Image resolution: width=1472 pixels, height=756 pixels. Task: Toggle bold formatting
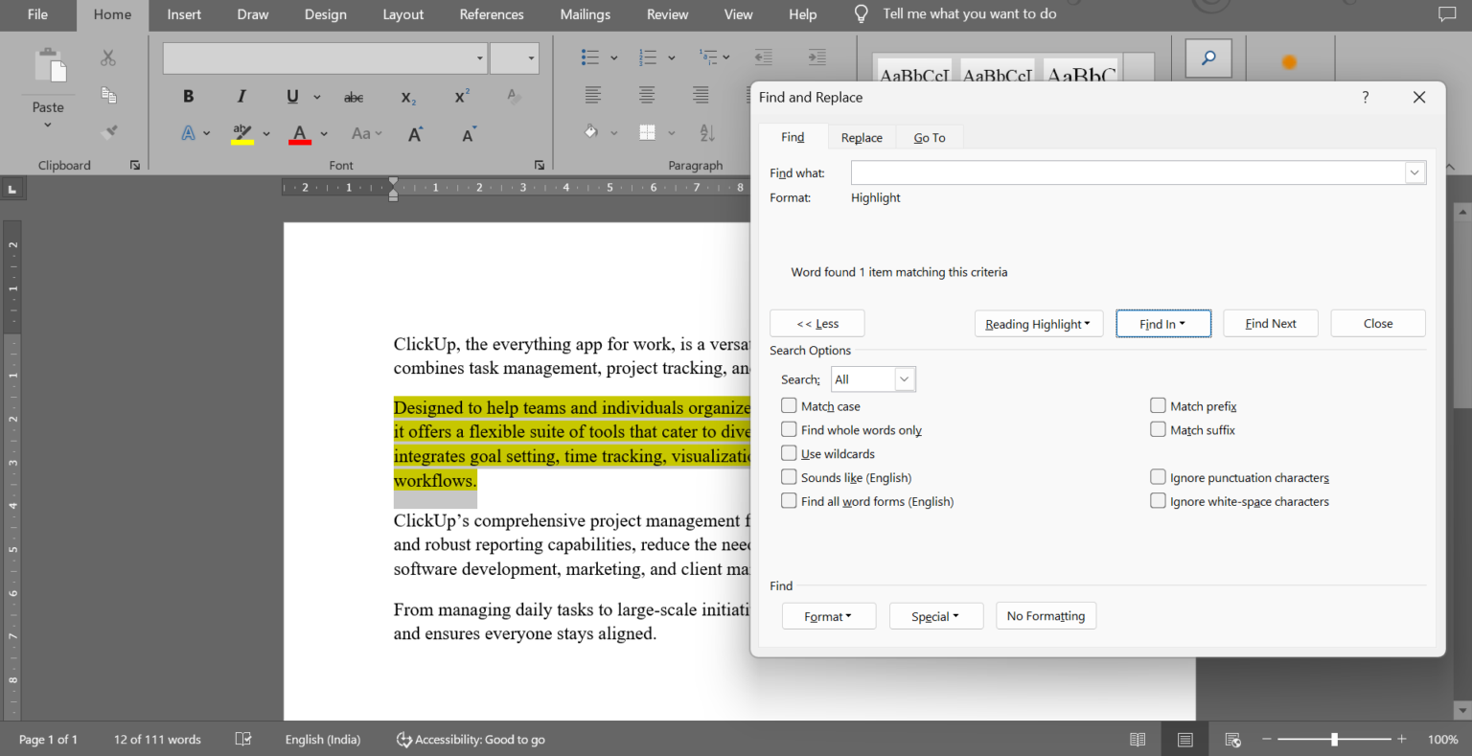click(188, 96)
